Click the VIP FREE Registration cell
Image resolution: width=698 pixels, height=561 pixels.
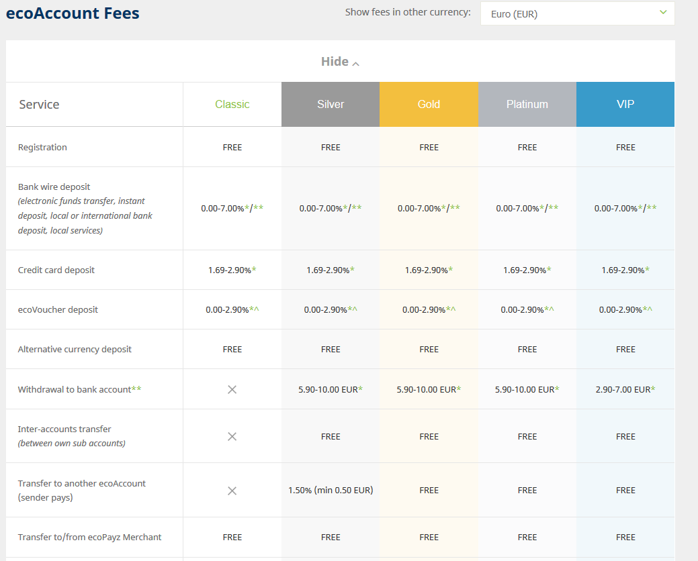coord(625,148)
